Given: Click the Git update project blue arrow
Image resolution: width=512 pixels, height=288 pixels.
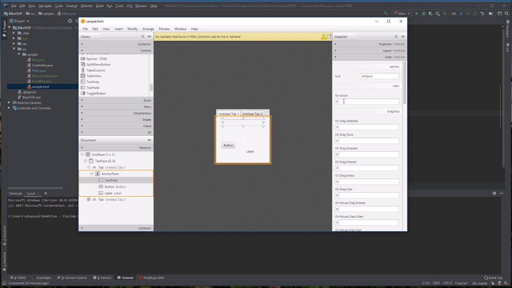Looking at the screenshot, I should [461, 14].
